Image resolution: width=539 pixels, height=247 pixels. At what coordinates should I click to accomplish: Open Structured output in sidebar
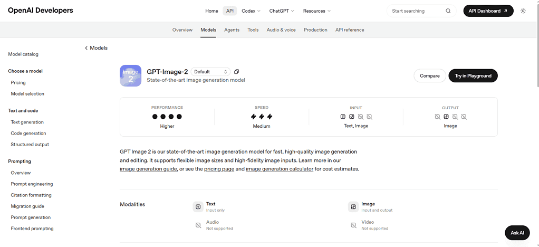(x=30, y=145)
